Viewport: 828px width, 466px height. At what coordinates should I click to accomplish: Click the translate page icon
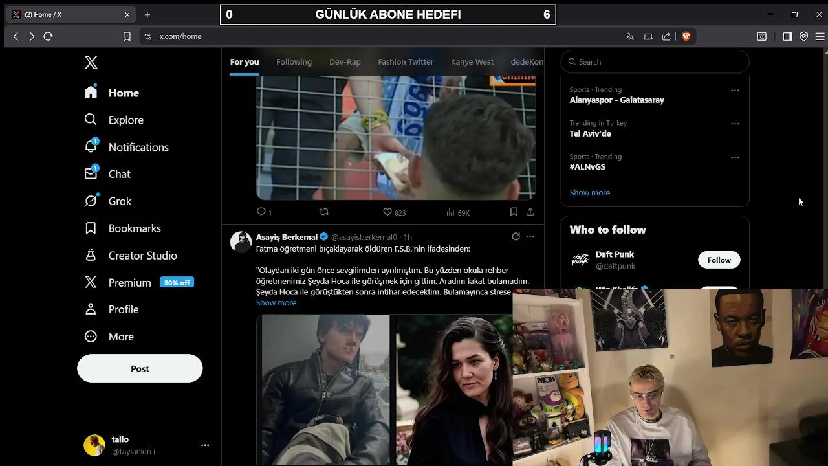pos(629,36)
